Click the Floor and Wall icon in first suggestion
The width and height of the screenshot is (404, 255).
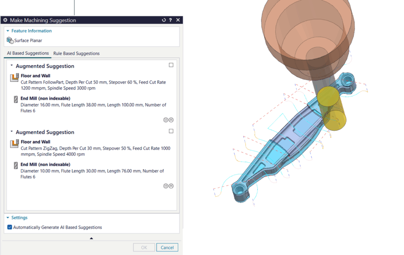click(x=14, y=78)
